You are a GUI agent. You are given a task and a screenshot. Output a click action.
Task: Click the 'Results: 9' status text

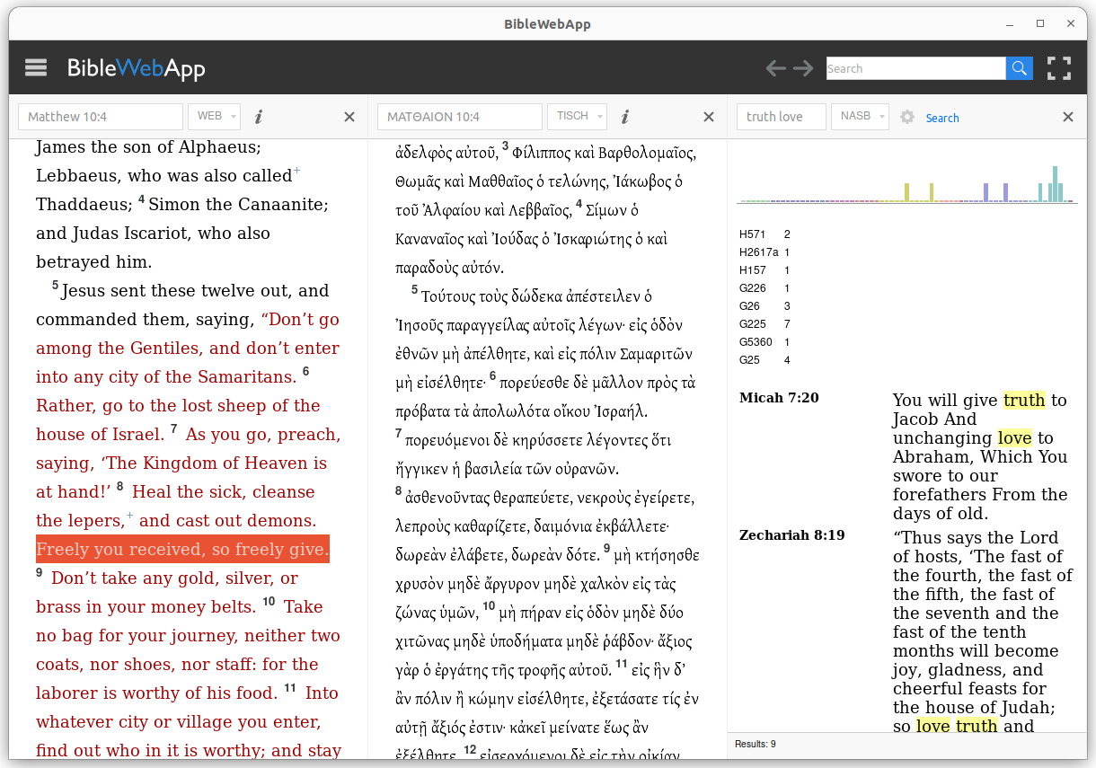[756, 744]
